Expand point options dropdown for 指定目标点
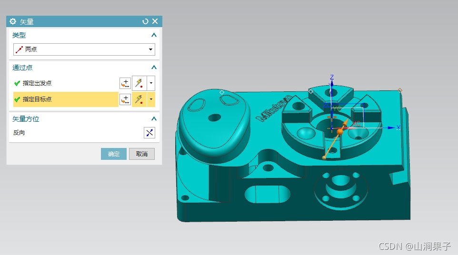This screenshot has width=458, height=255. tap(151, 99)
